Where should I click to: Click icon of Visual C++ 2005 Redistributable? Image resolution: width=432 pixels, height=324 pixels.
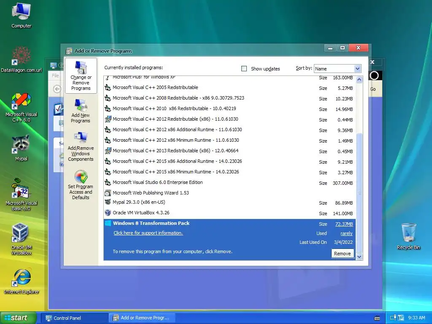[x=108, y=88]
